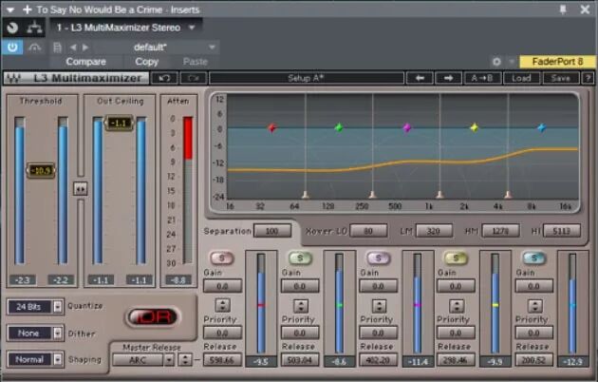Click the Atten peak value -8.8
Viewport: 598px width, 382px height.
coord(178,280)
